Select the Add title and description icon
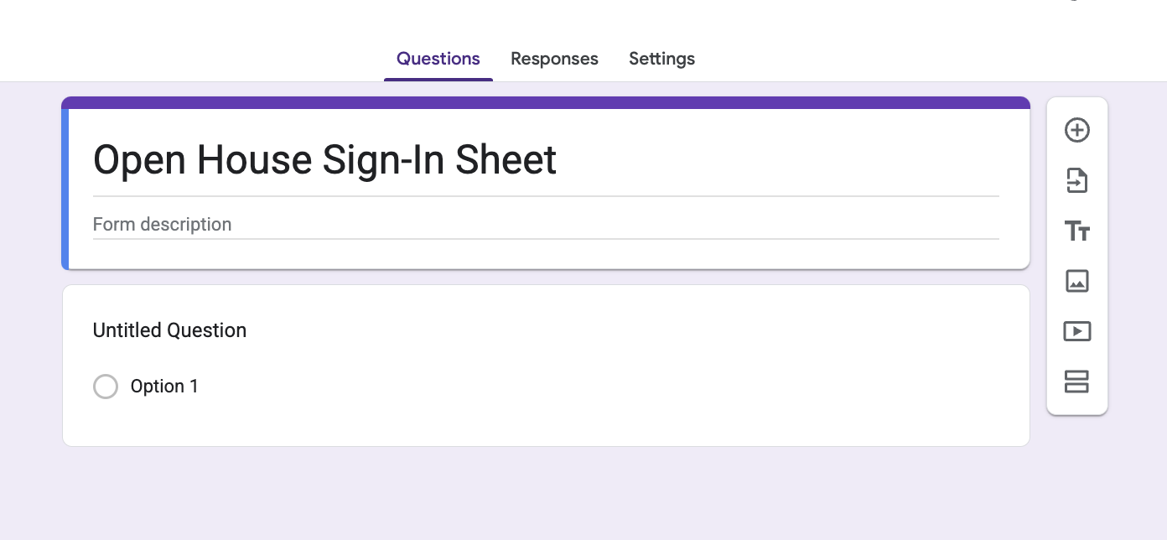This screenshot has height=540, width=1167. click(1076, 231)
